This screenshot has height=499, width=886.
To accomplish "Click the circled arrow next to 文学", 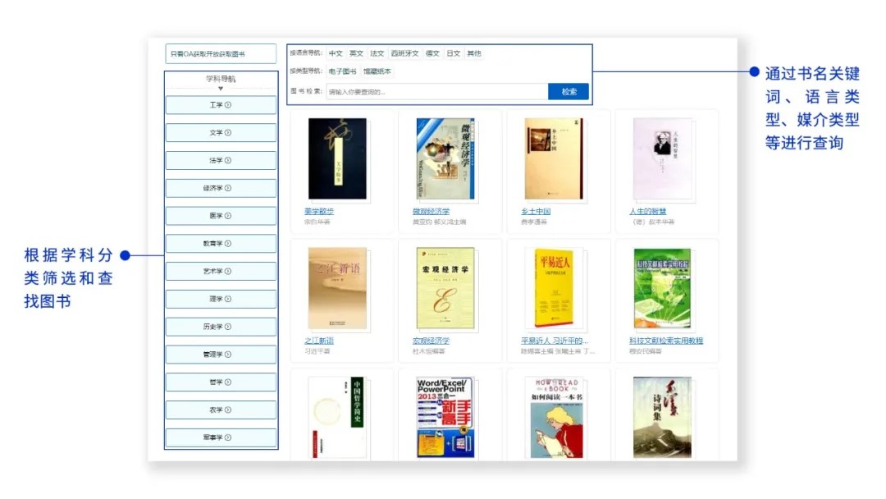I will click(x=228, y=133).
